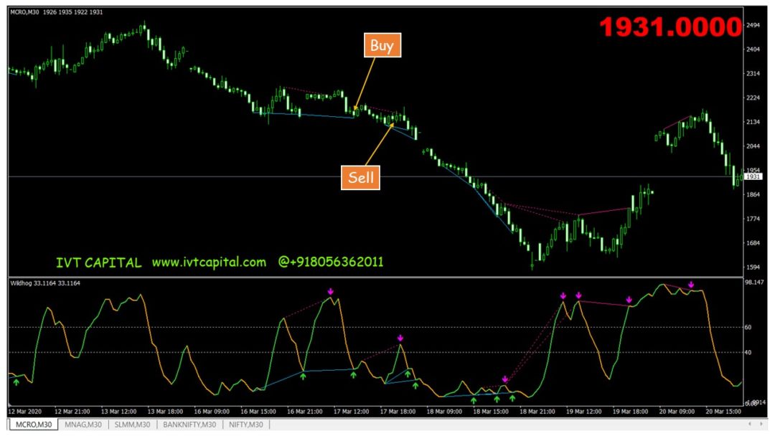Click the 2314 price axis label

click(753, 74)
